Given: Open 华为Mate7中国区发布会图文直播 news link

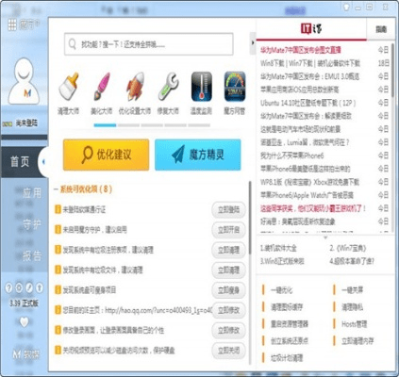Looking at the screenshot, I should (301, 50).
